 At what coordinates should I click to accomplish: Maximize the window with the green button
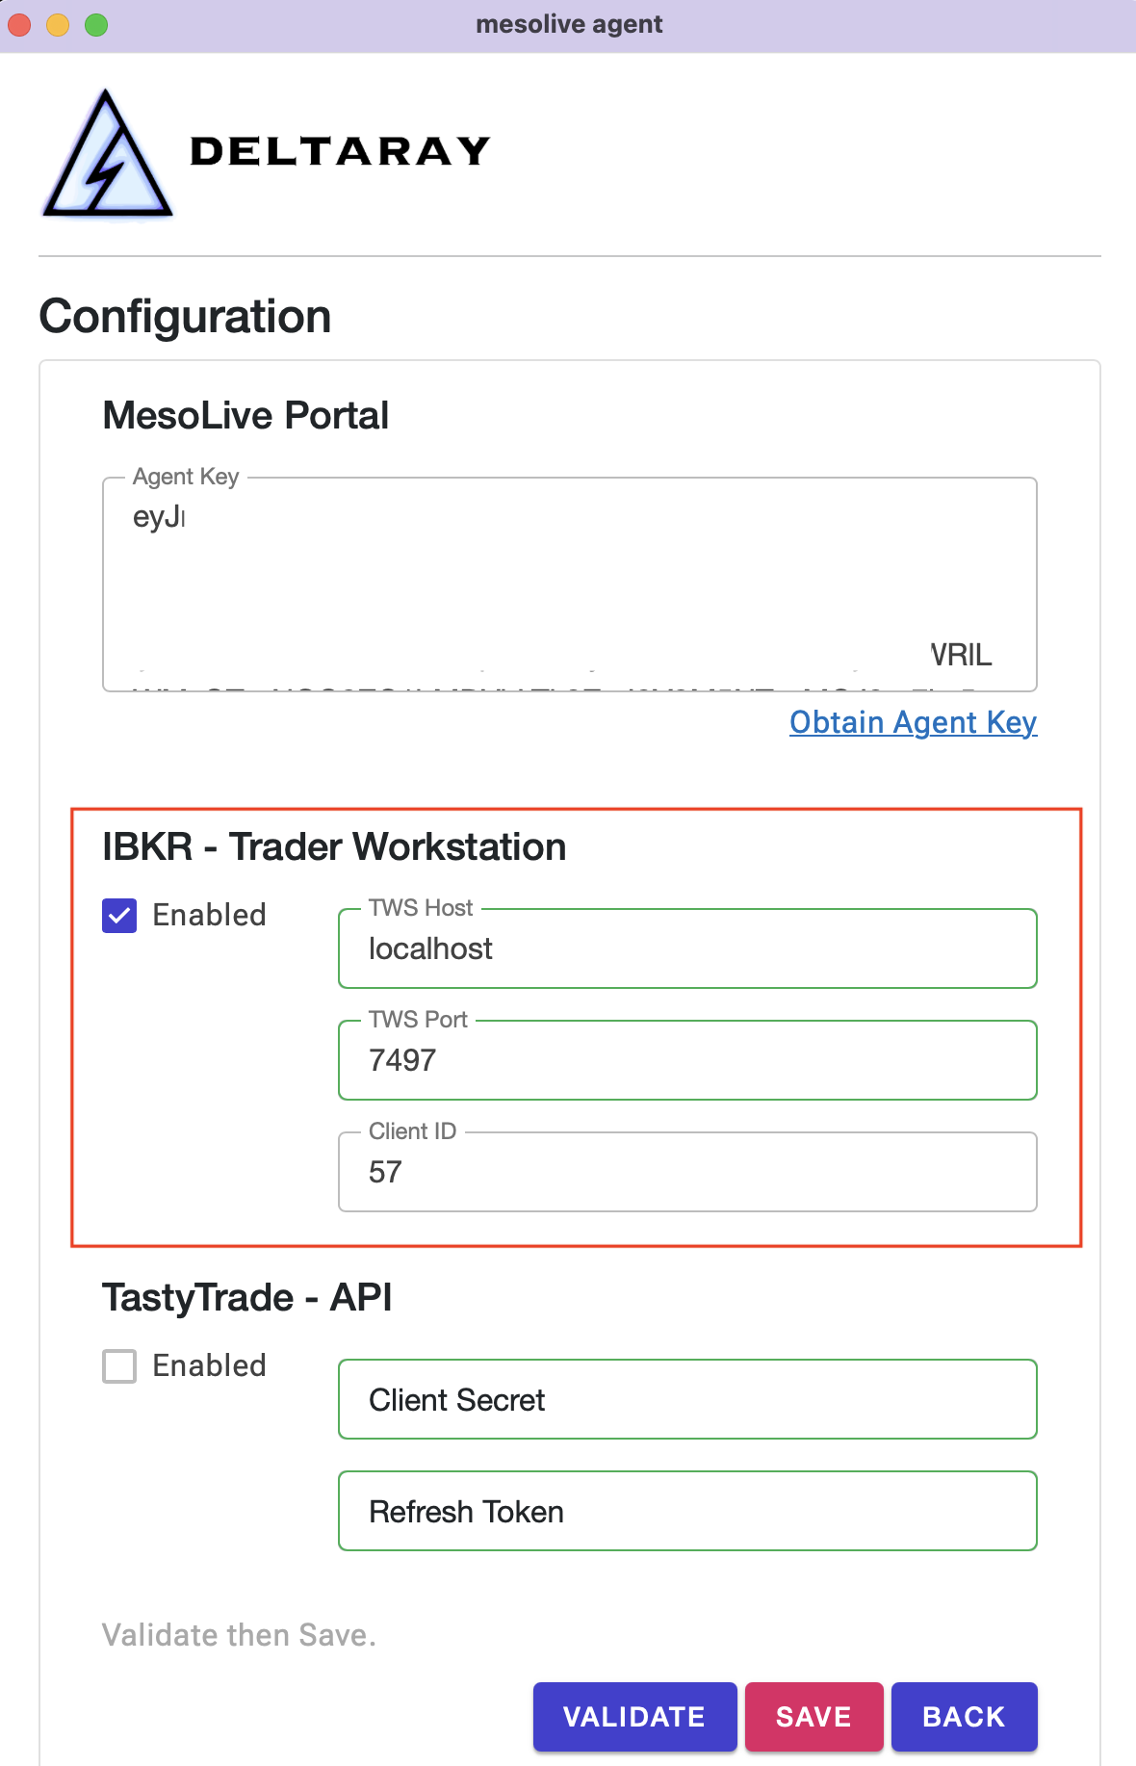pyautogui.click(x=96, y=25)
